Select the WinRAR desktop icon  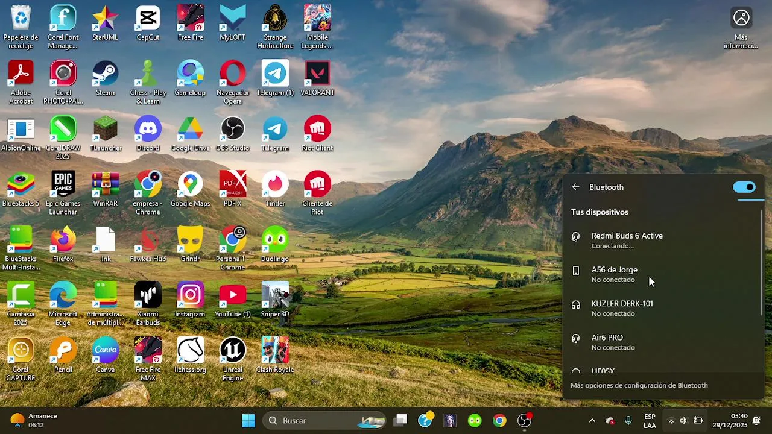[x=105, y=190]
